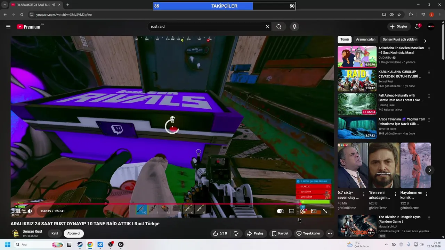The height and width of the screenshot is (250, 445).
Task: Go to YouTube Premium home logo
Action: pyautogui.click(x=29, y=27)
